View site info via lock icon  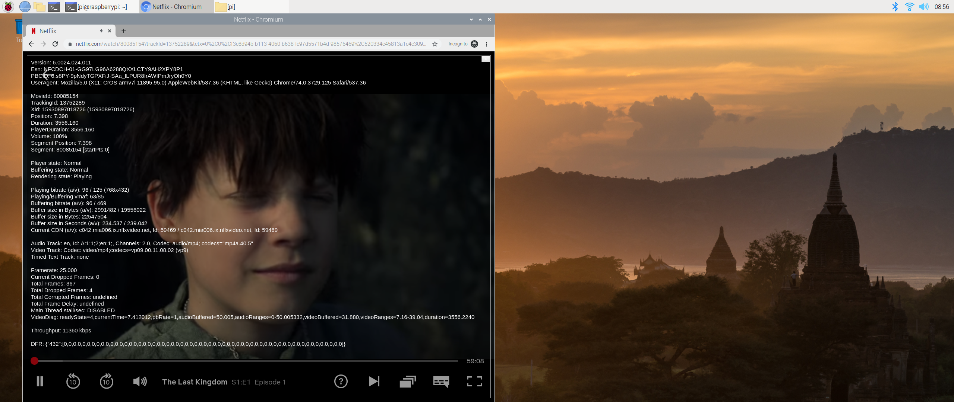coord(70,44)
